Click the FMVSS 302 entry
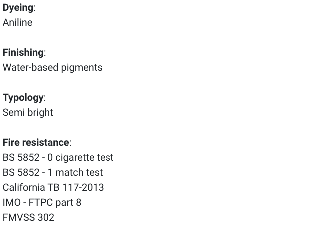Viewport: 321px width, 228px height. (28, 218)
